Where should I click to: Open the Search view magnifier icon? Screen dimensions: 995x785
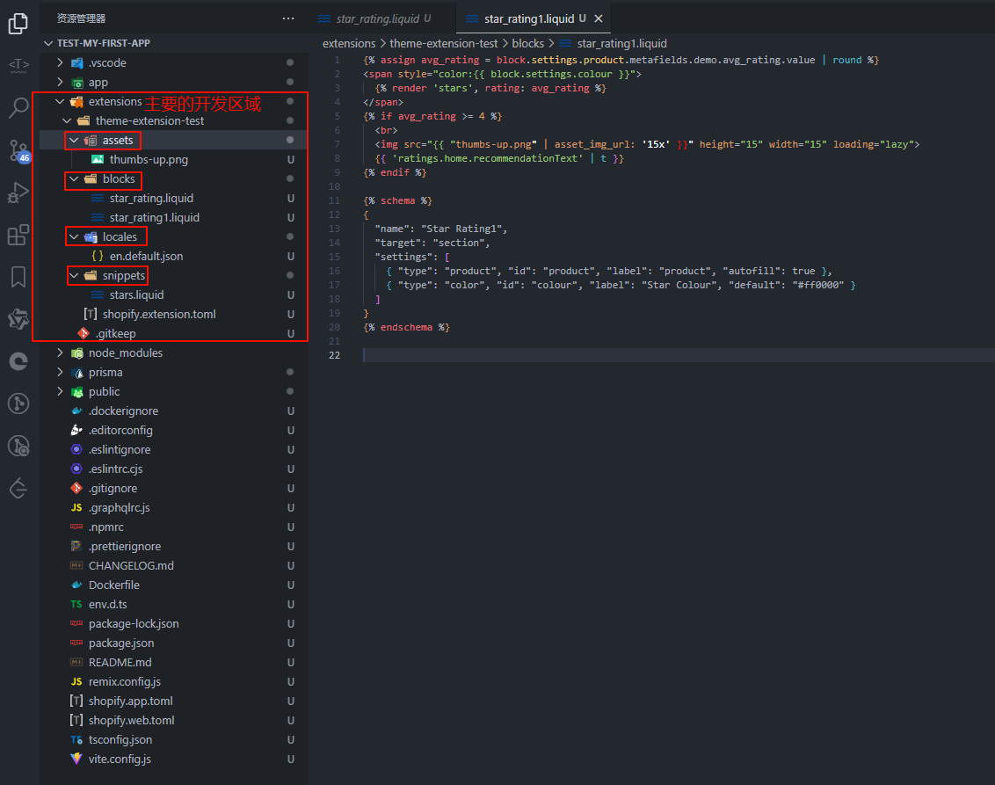click(x=18, y=107)
